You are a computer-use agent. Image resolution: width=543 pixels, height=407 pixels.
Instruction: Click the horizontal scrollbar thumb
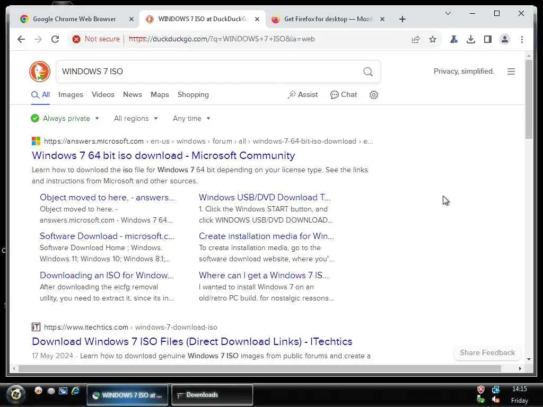point(260,369)
